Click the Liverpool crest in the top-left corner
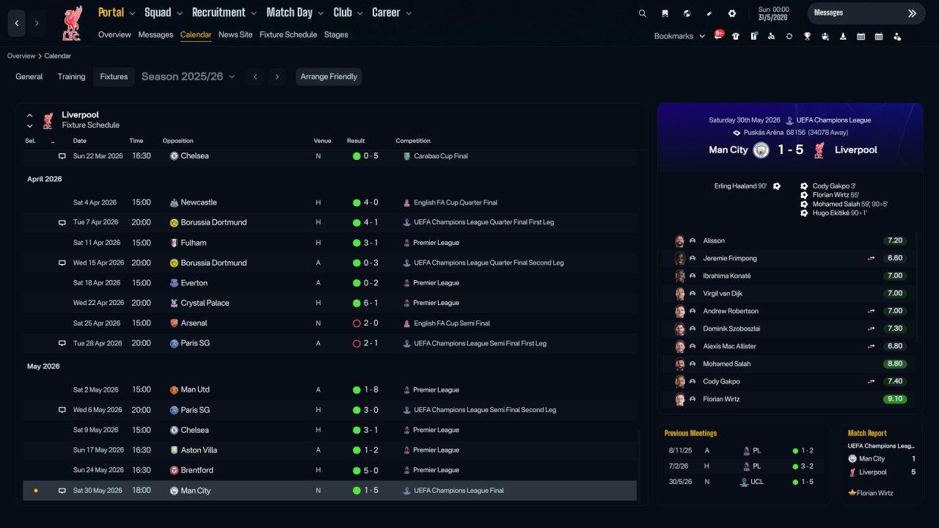939x528 pixels. point(72,23)
